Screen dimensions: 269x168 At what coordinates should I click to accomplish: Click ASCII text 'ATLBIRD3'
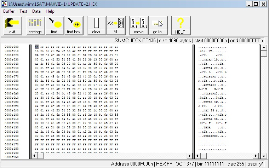click(210, 94)
